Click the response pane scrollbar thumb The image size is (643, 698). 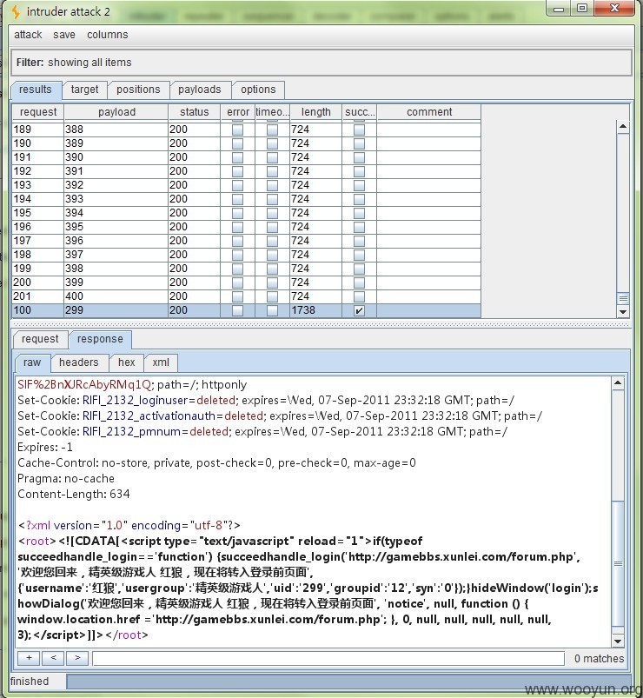618,563
